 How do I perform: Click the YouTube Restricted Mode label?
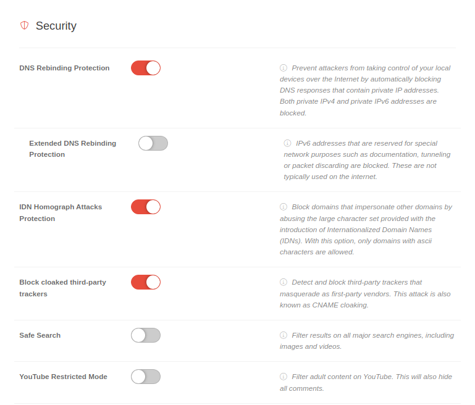pyautogui.click(x=63, y=377)
